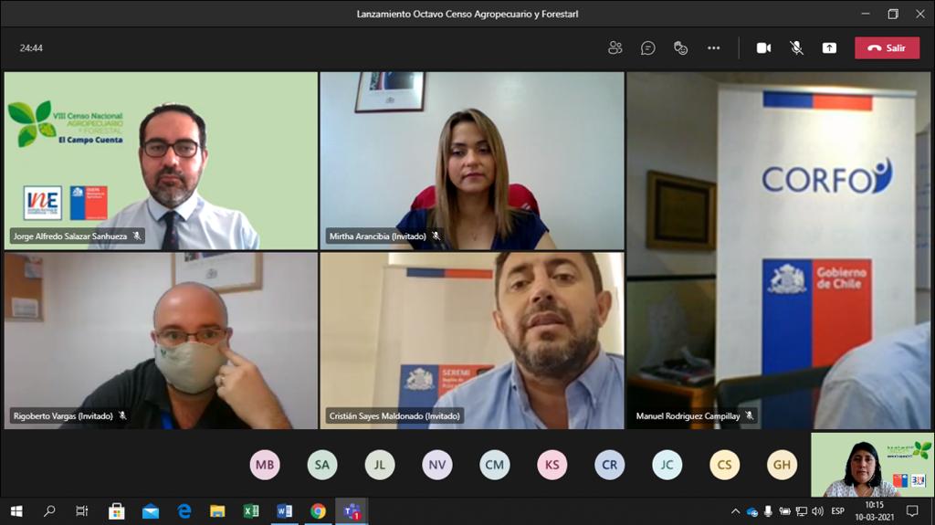
Task: Open Task View on the taskbar
Action: tap(81, 511)
